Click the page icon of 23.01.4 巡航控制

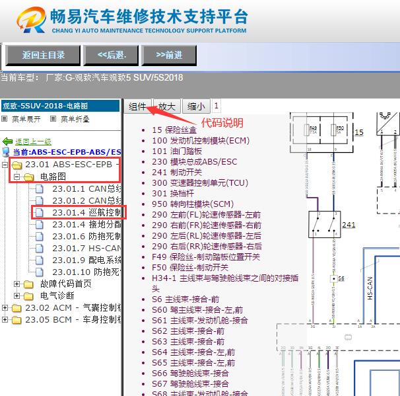39,213
